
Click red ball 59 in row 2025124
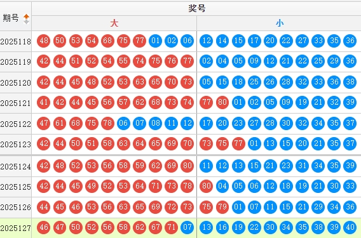tap(140, 166)
